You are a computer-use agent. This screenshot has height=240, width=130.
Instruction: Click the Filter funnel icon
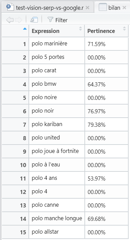coord(50,19)
